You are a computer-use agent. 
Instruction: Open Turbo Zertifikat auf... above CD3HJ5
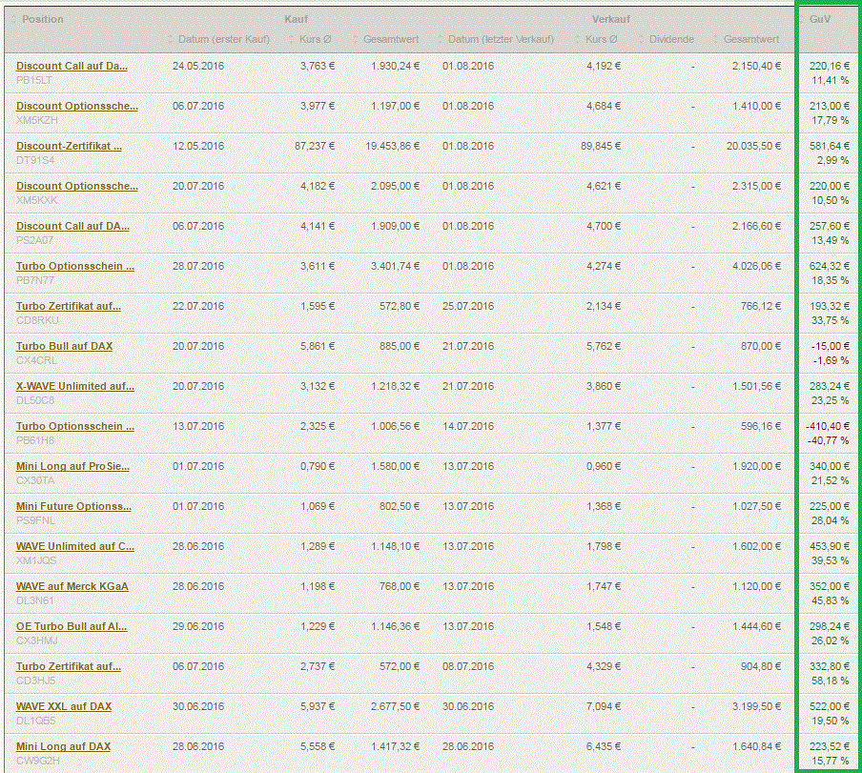68,667
